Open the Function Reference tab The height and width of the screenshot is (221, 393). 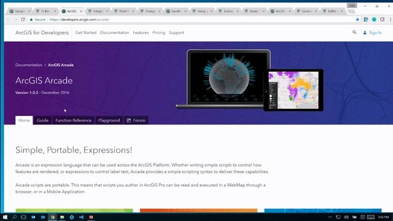click(74, 120)
